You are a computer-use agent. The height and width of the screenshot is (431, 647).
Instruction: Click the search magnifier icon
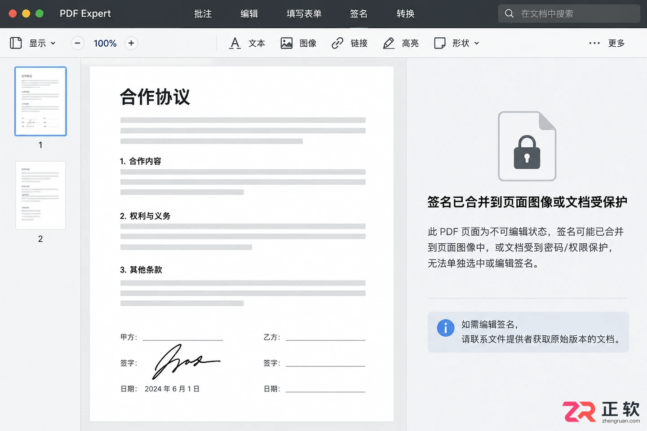[x=509, y=13]
